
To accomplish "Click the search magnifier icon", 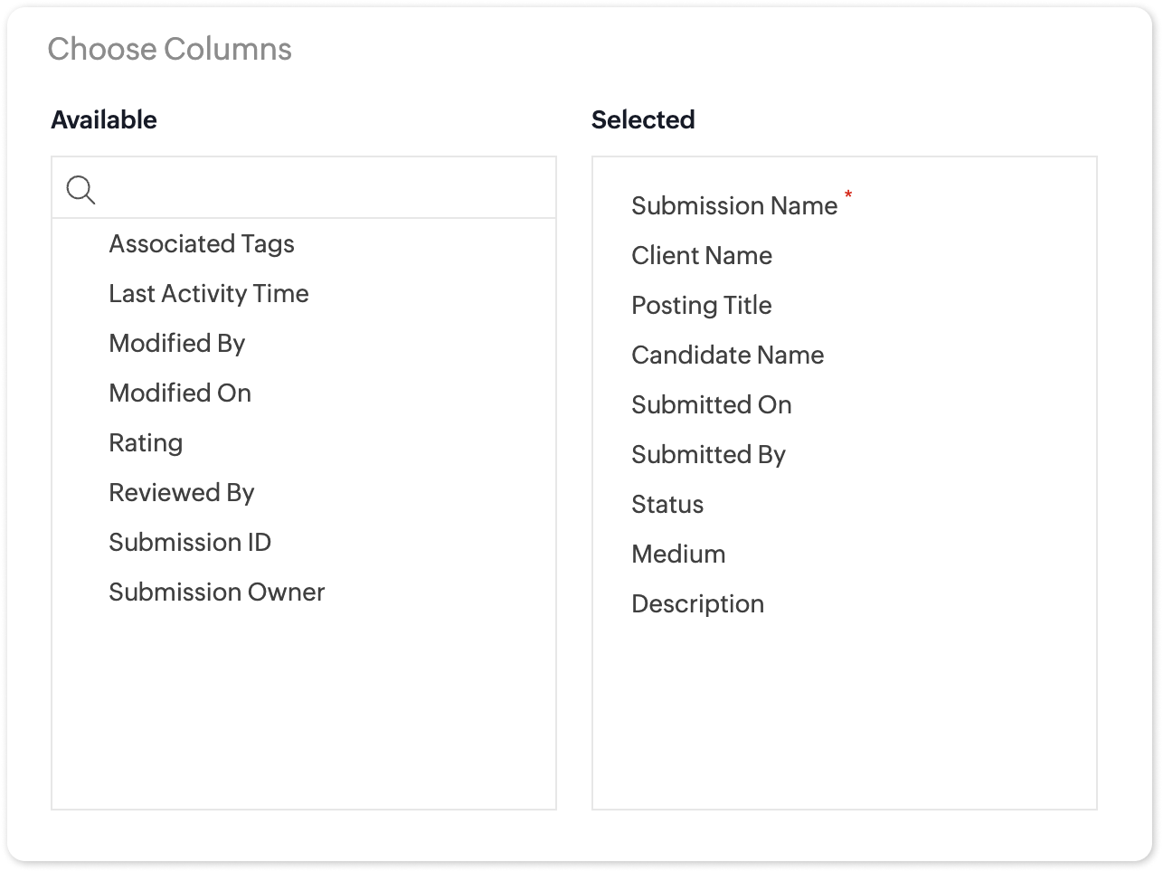I will coord(80,189).
